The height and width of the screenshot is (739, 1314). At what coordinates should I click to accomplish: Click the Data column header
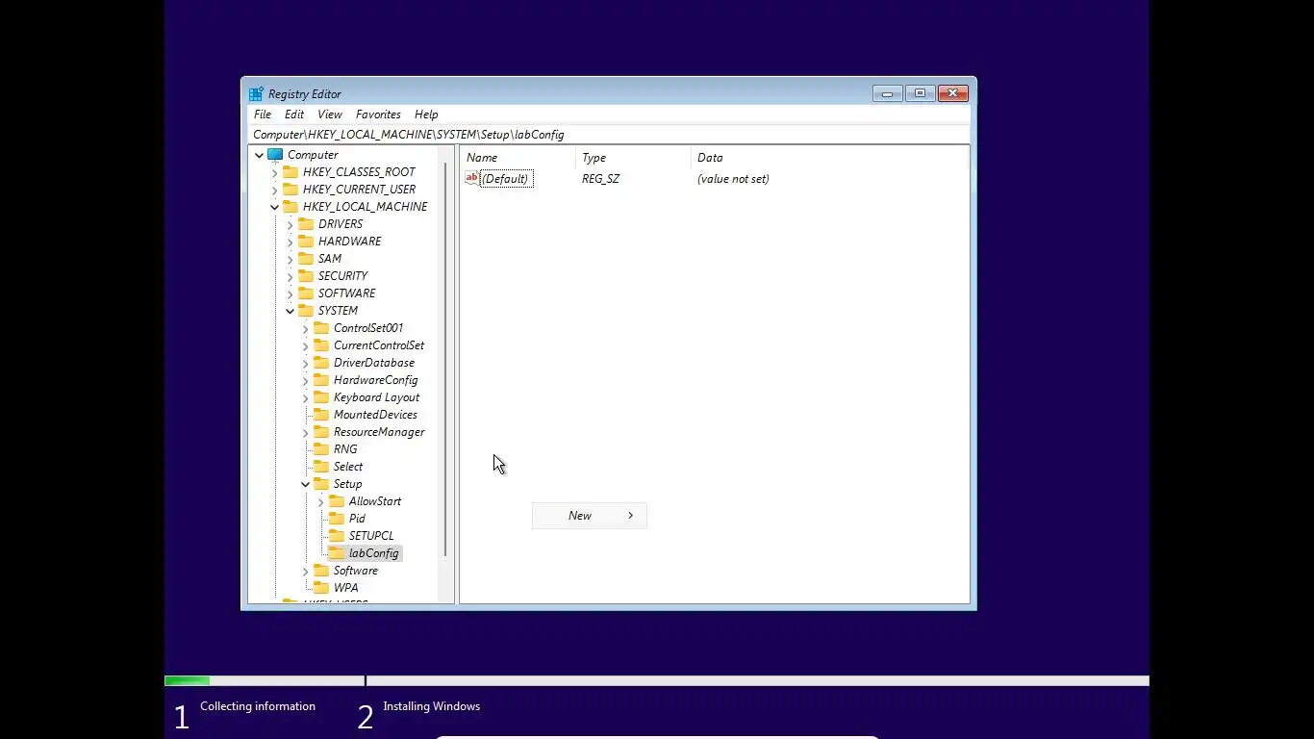click(x=829, y=158)
